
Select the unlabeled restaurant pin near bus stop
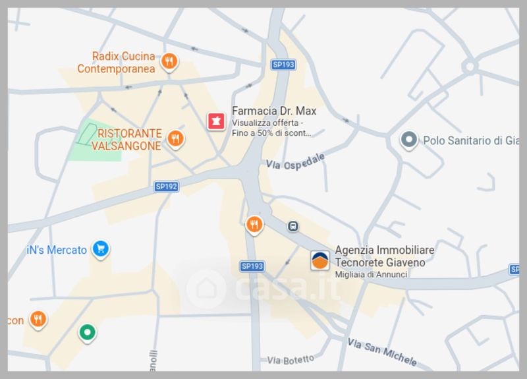pyautogui.click(x=254, y=225)
